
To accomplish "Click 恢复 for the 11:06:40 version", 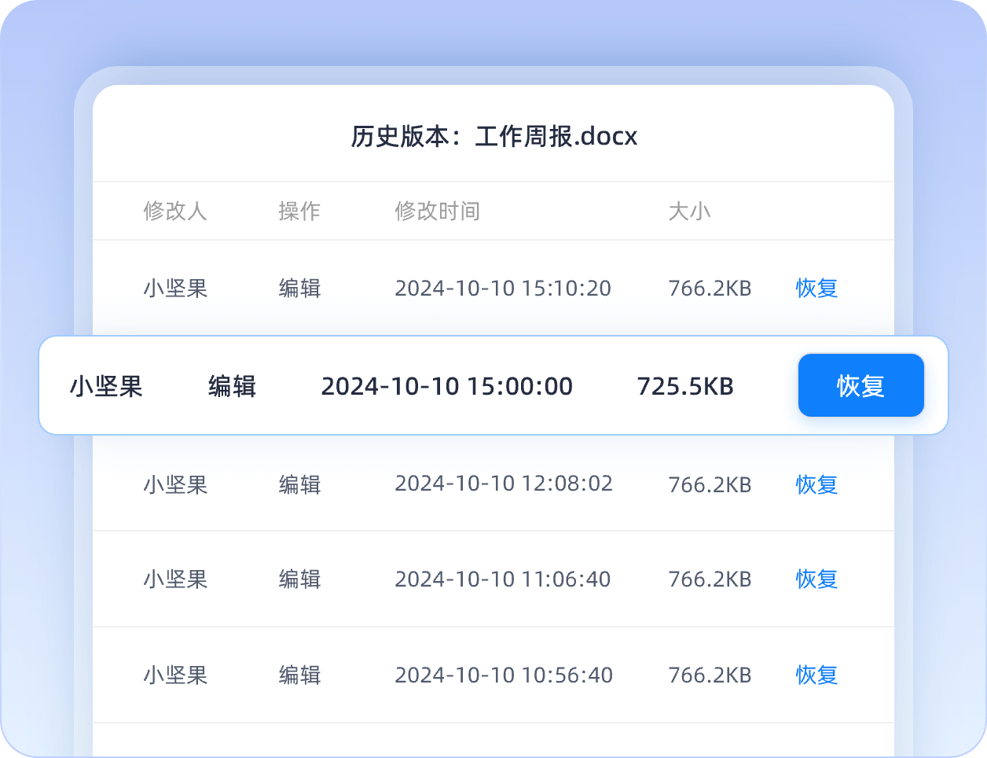I will 816,580.
